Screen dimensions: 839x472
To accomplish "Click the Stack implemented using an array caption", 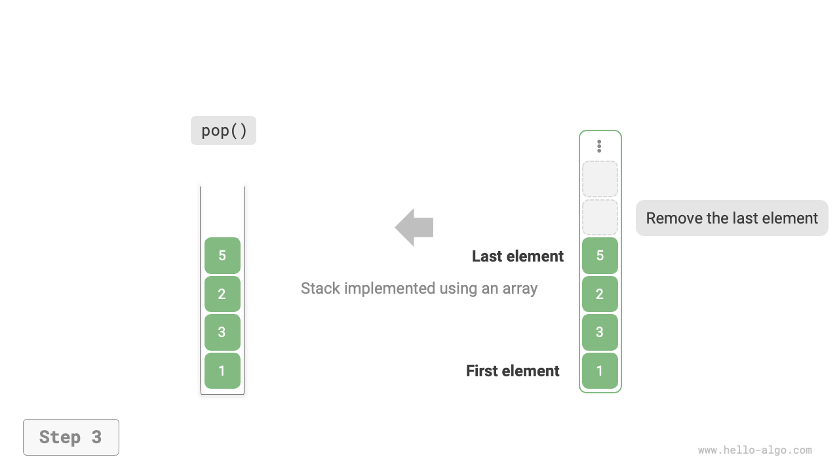I will click(419, 288).
